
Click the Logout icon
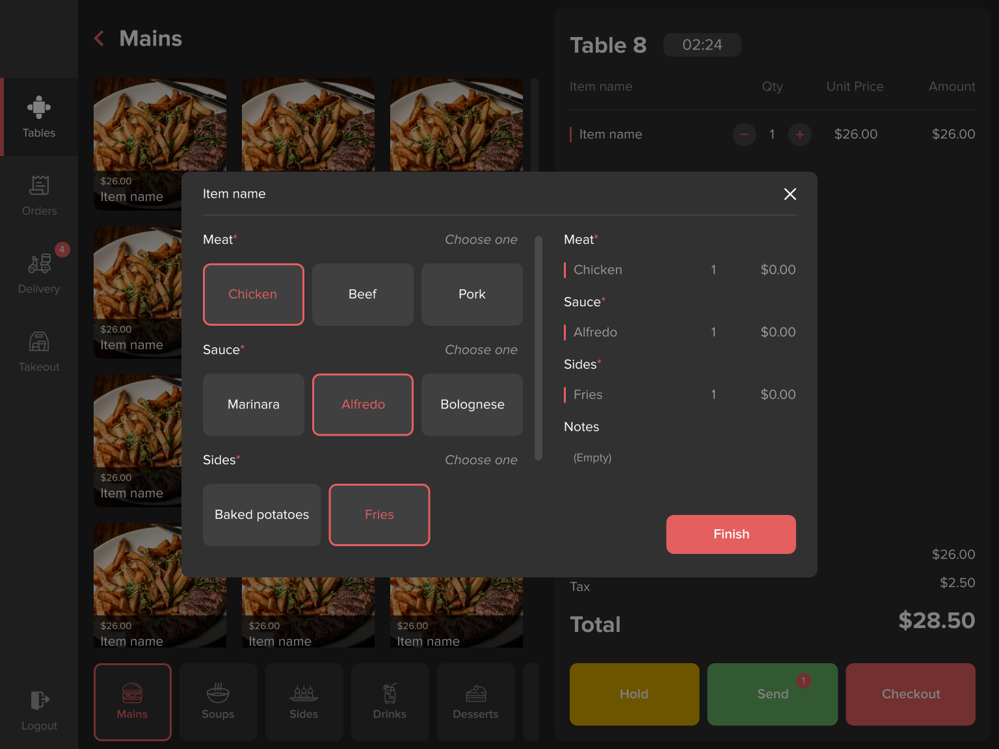40,700
